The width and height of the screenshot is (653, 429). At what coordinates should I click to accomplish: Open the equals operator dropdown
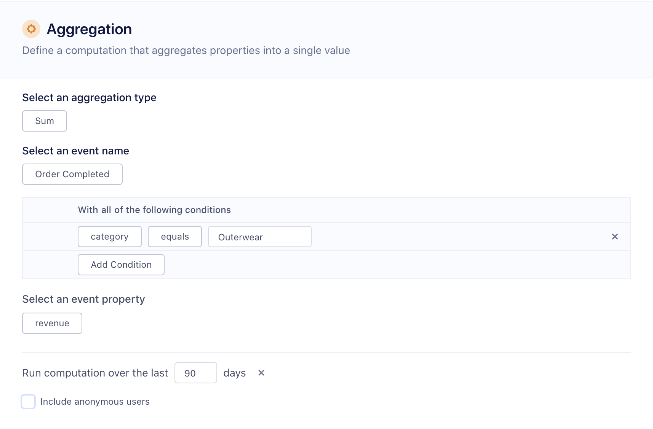pos(174,237)
